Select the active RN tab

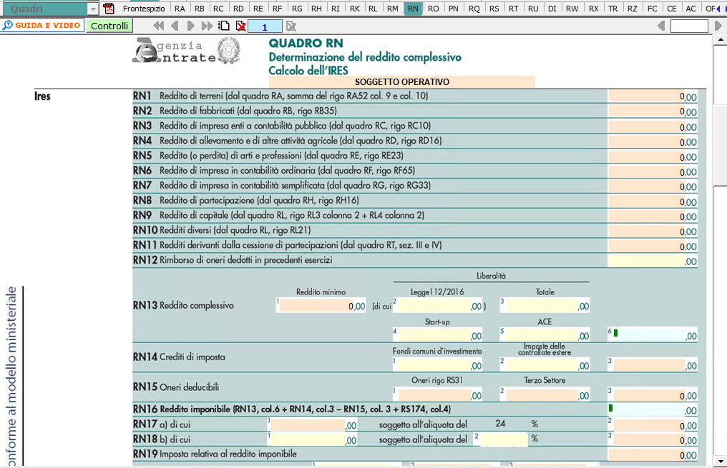pos(413,9)
